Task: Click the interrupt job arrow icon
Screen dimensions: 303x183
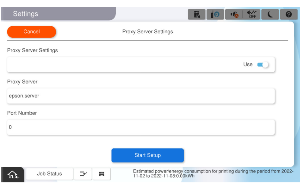Action: (x=83, y=174)
